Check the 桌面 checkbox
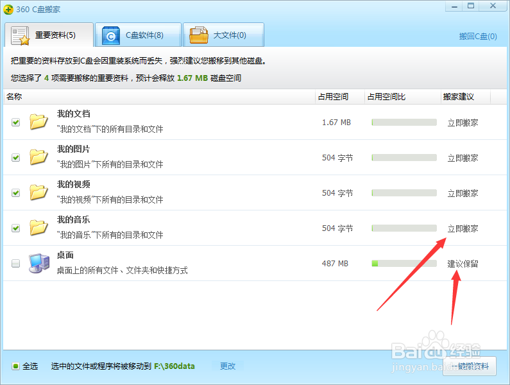This screenshot has width=510, height=385. click(x=15, y=263)
